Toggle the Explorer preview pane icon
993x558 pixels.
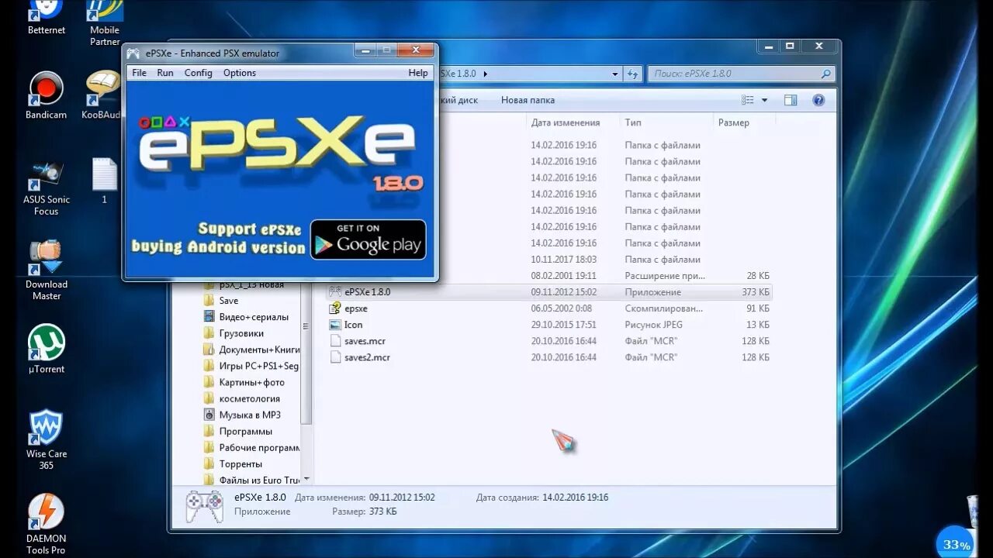[791, 100]
